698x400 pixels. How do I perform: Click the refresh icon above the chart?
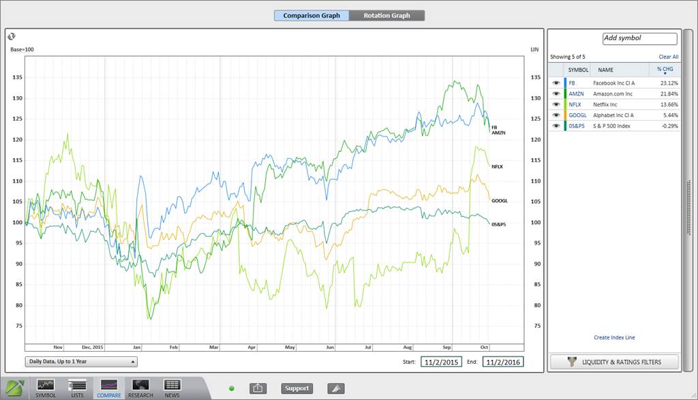point(12,37)
